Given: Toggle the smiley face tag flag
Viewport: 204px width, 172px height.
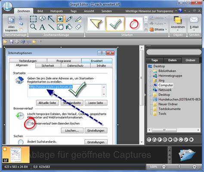Looking at the screenshot, I should pyautogui.click(x=165, y=139).
